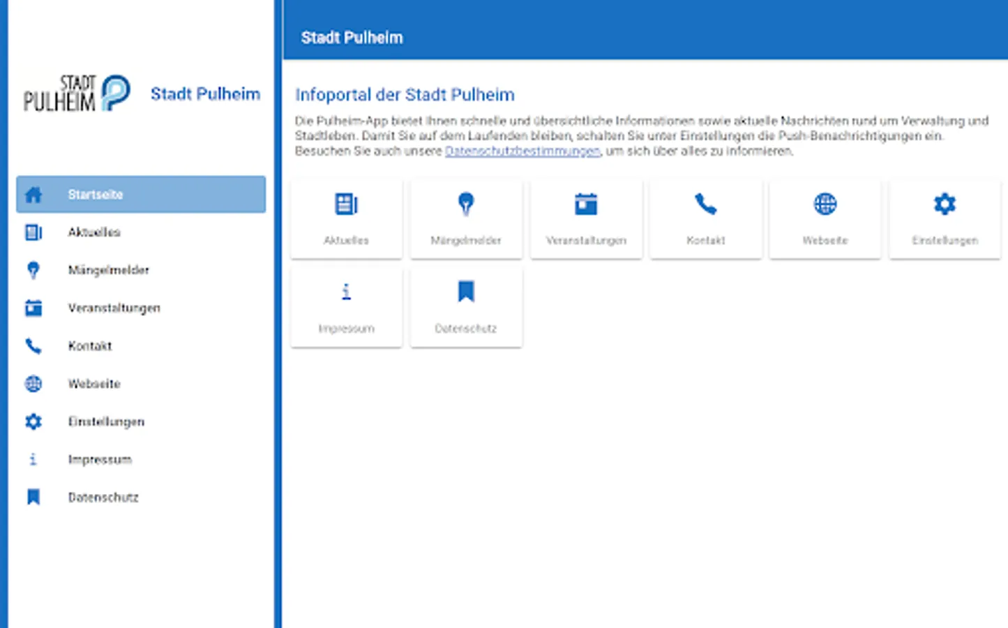Click the bookmark icon beside Datenschutz in sidebar
Image resolution: width=1008 pixels, height=628 pixels.
tap(33, 497)
